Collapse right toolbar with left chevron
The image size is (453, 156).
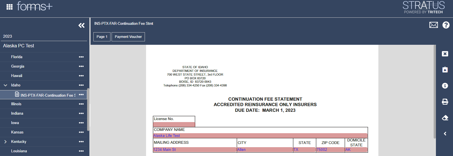pos(445,134)
